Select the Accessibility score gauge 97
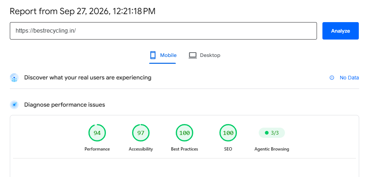Image resolution: width=369 pixels, height=177 pixels. 141,133
